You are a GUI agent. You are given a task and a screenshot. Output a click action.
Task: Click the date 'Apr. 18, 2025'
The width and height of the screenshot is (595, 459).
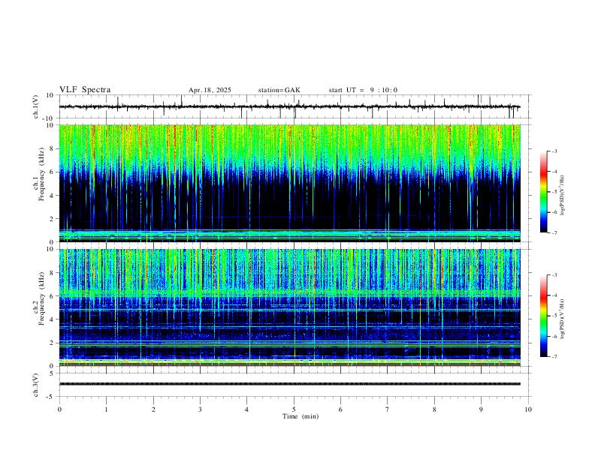click(x=210, y=90)
